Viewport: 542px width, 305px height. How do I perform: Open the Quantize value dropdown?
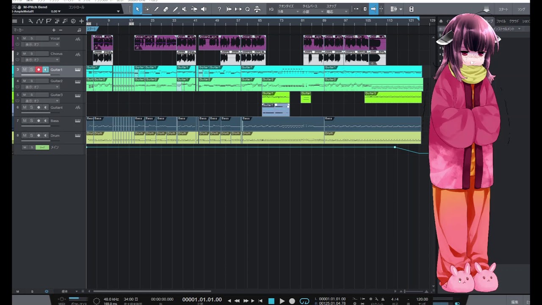(x=288, y=12)
